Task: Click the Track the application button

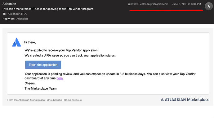Action: [43, 65]
